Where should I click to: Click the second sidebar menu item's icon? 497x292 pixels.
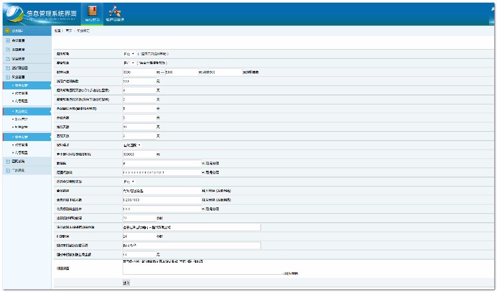click(x=6, y=50)
